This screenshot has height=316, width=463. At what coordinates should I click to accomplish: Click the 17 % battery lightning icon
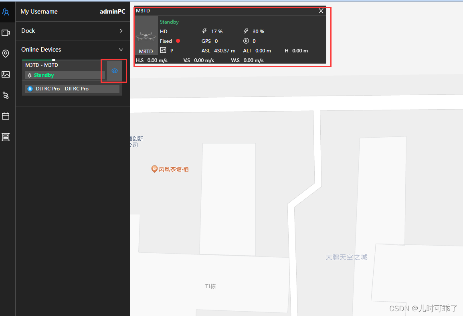pyautogui.click(x=204, y=31)
